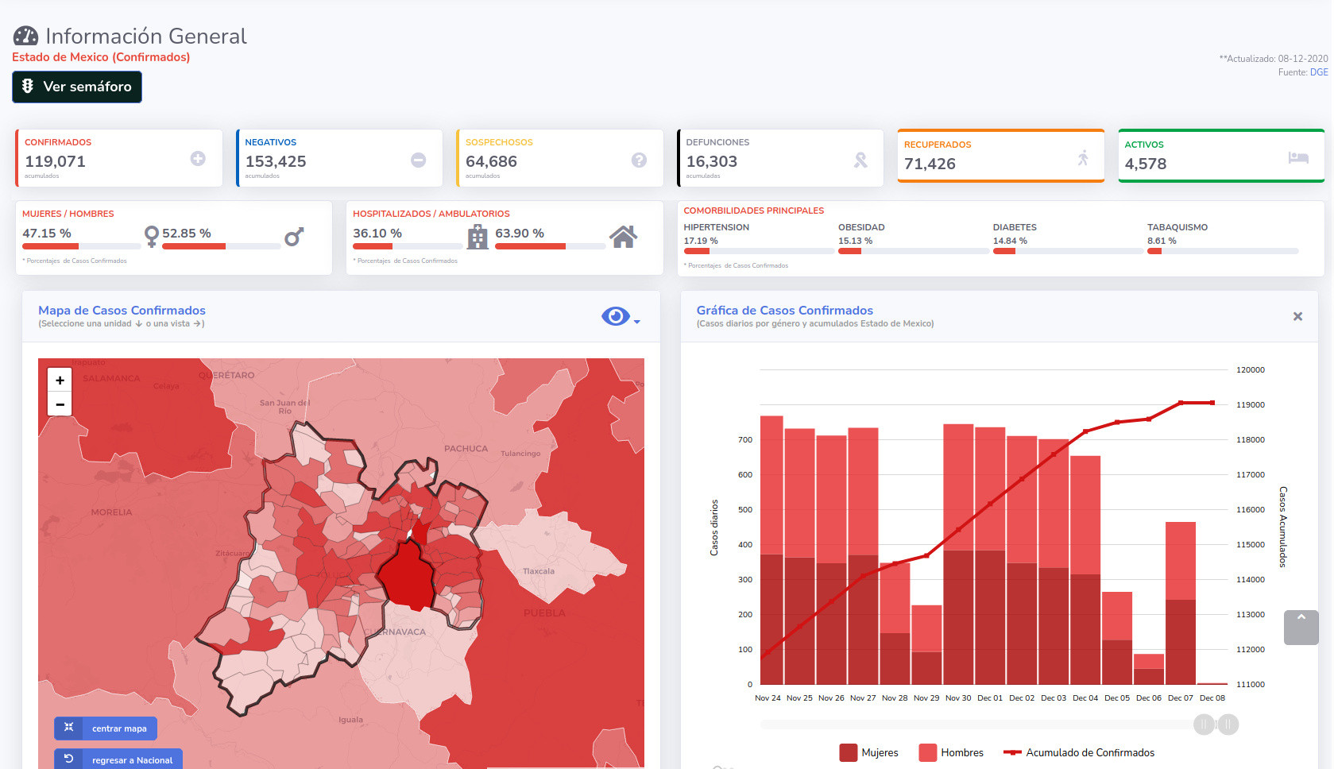This screenshot has height=769, width=1334.
Task: Click the left handle of chart range slider
Action: pyautogui.click(x=1204, y=725)
